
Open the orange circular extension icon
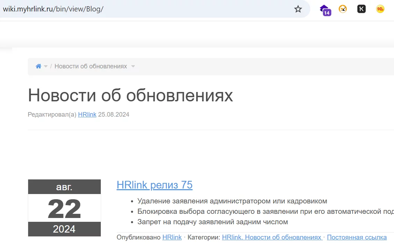343,9
